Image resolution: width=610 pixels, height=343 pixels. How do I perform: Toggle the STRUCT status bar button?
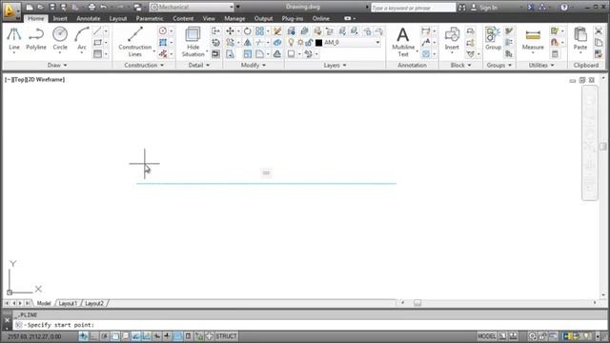(226, 336)
